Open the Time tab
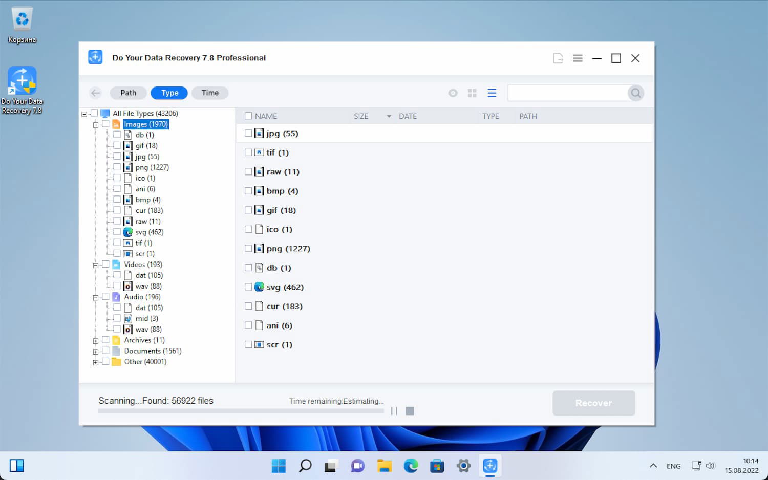The height and width of the screenshot is (480, 768). (210, 93)
